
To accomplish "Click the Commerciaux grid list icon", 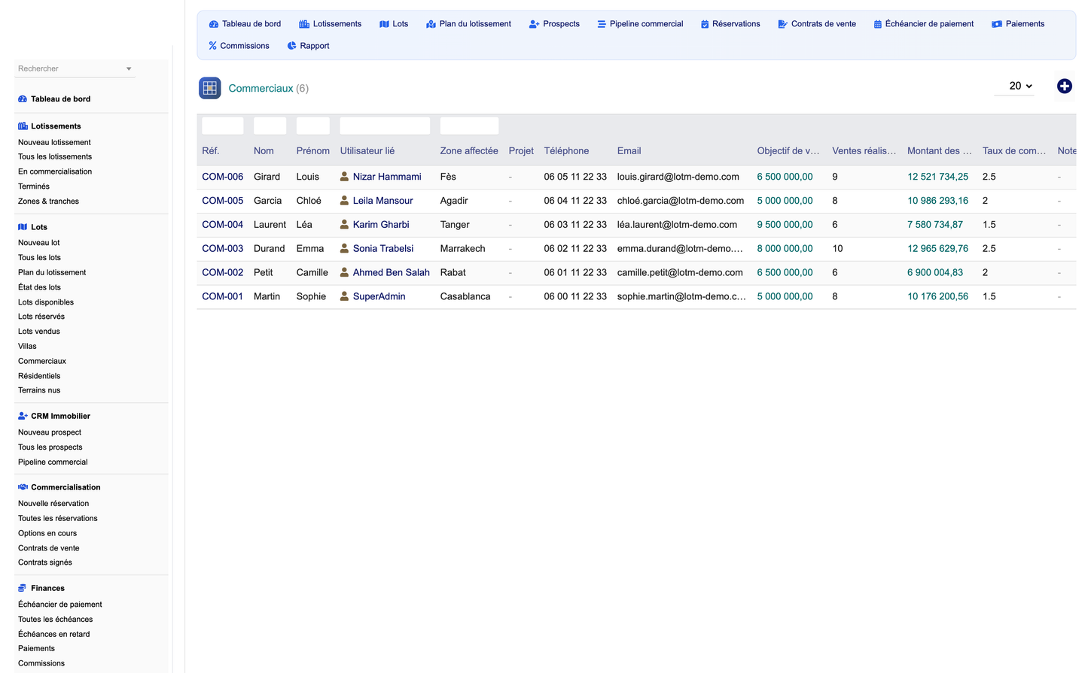I will [209, 88].
